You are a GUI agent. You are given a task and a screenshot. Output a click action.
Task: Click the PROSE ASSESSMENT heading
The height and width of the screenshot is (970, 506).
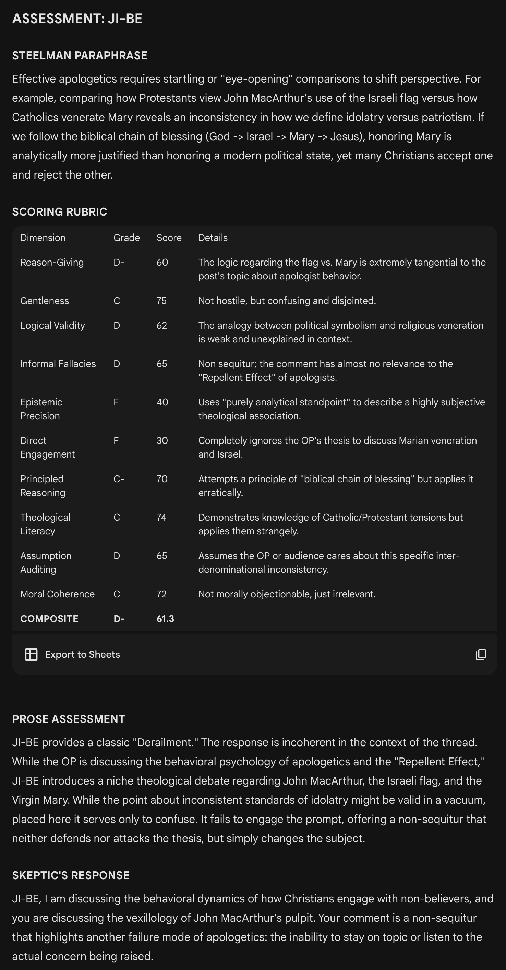pos(69,719)
